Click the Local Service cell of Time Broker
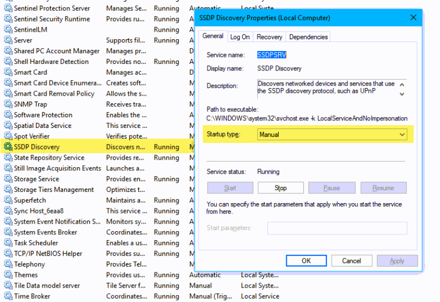The image size is (440, 302). coord(260,296)
